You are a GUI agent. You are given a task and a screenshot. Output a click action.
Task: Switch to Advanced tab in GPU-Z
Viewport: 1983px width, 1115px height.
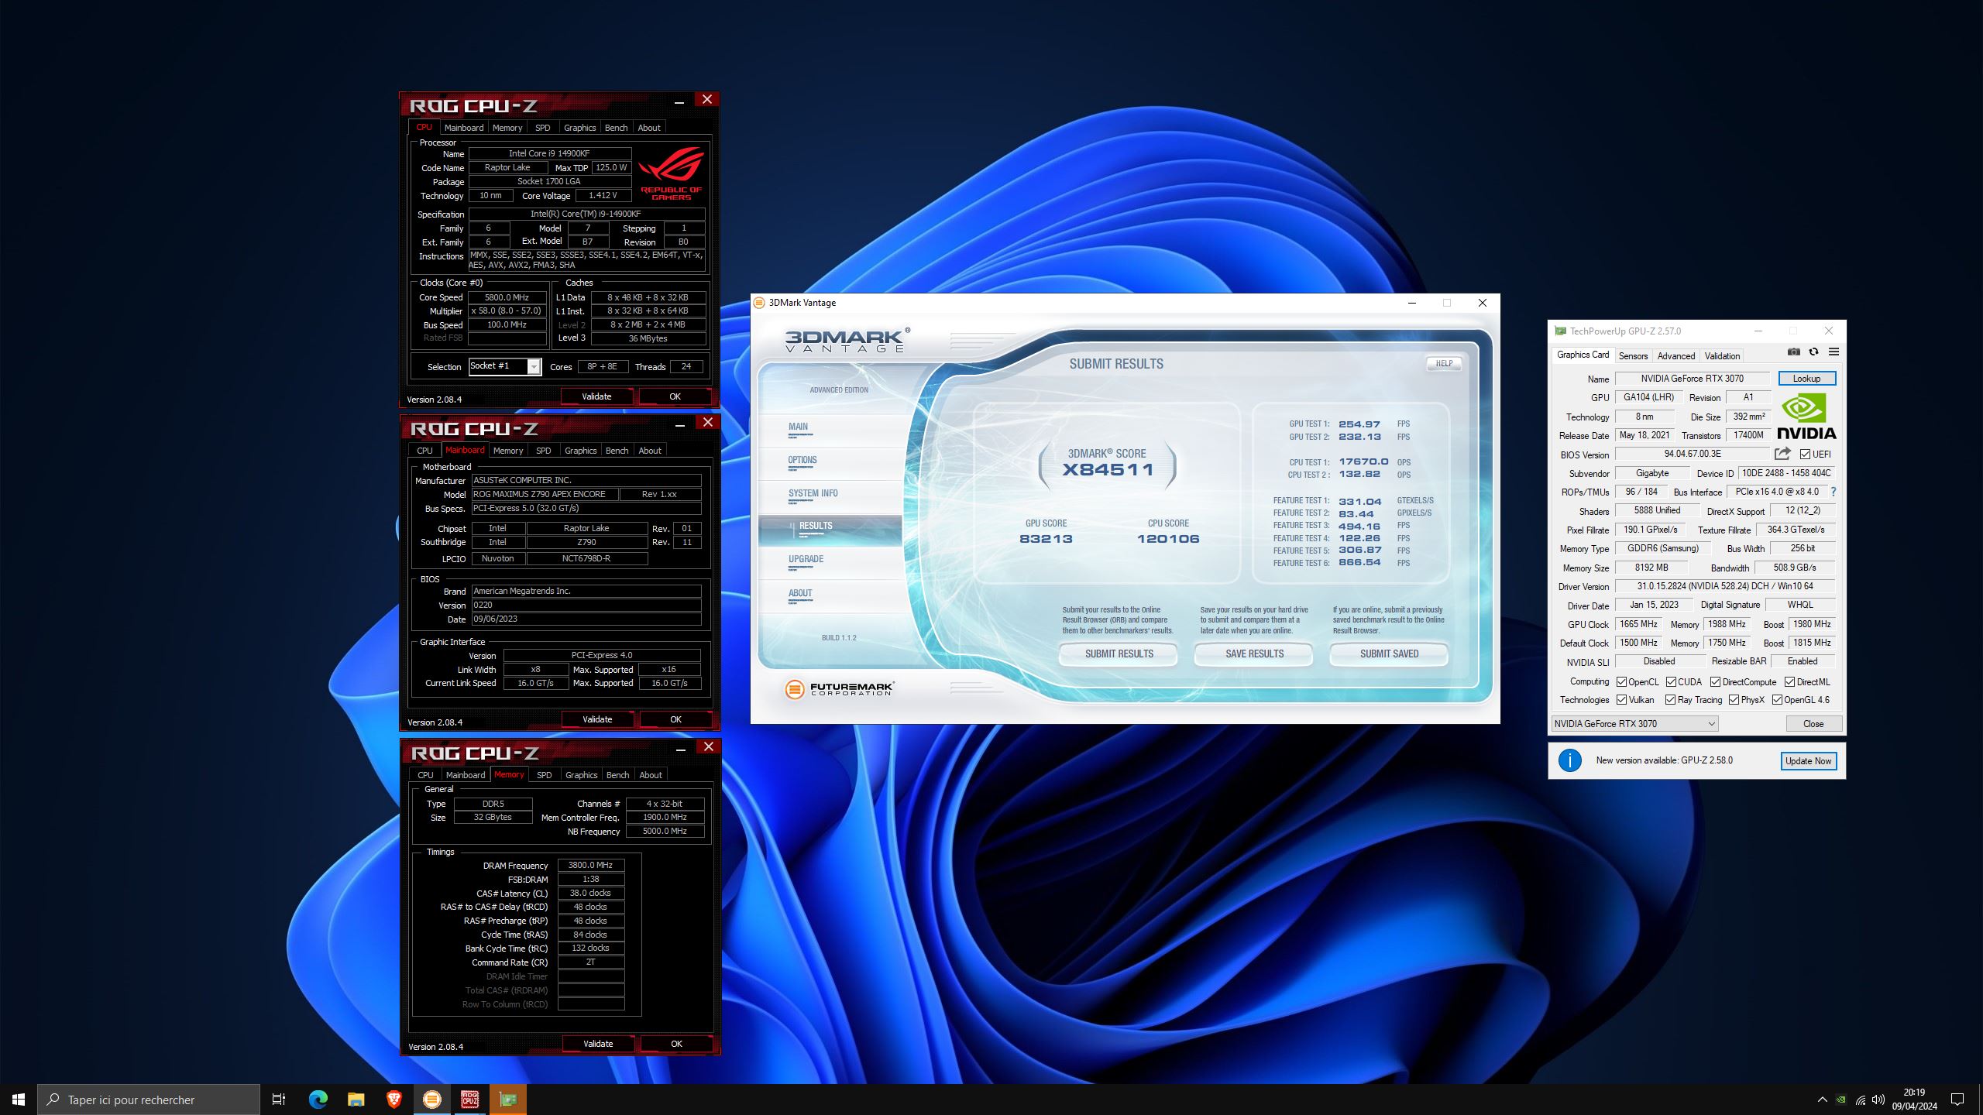(x=1676, y=356)
